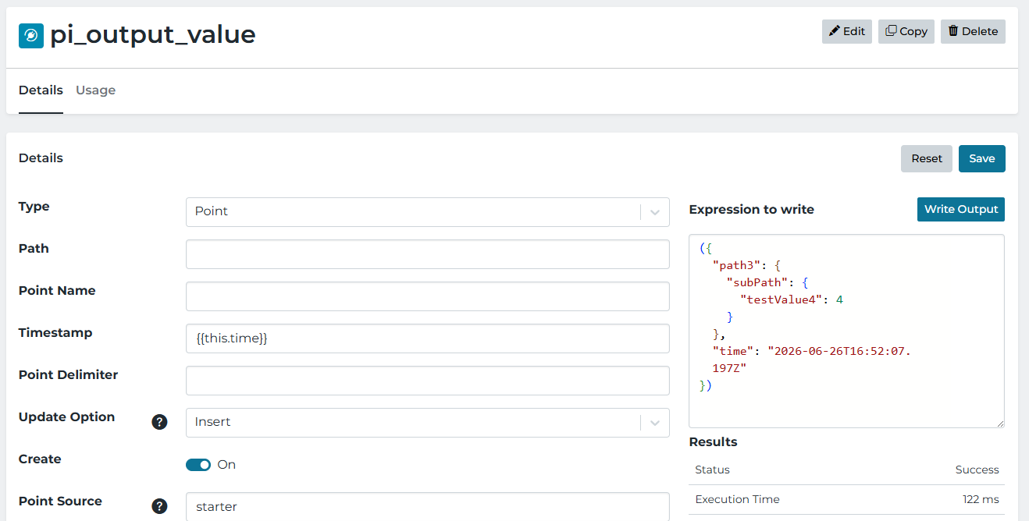The height and width of the screenshot is (521, 1029).
Task: Click the Status row label
Action: tap(713, 470)
